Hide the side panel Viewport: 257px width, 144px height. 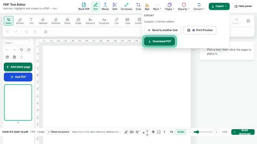(x=243, y=6)
